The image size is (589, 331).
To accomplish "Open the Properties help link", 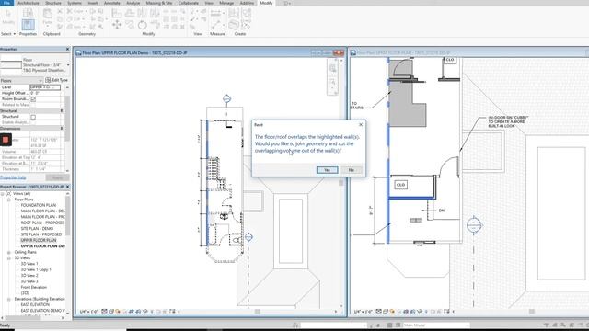I will pos(13,177).
